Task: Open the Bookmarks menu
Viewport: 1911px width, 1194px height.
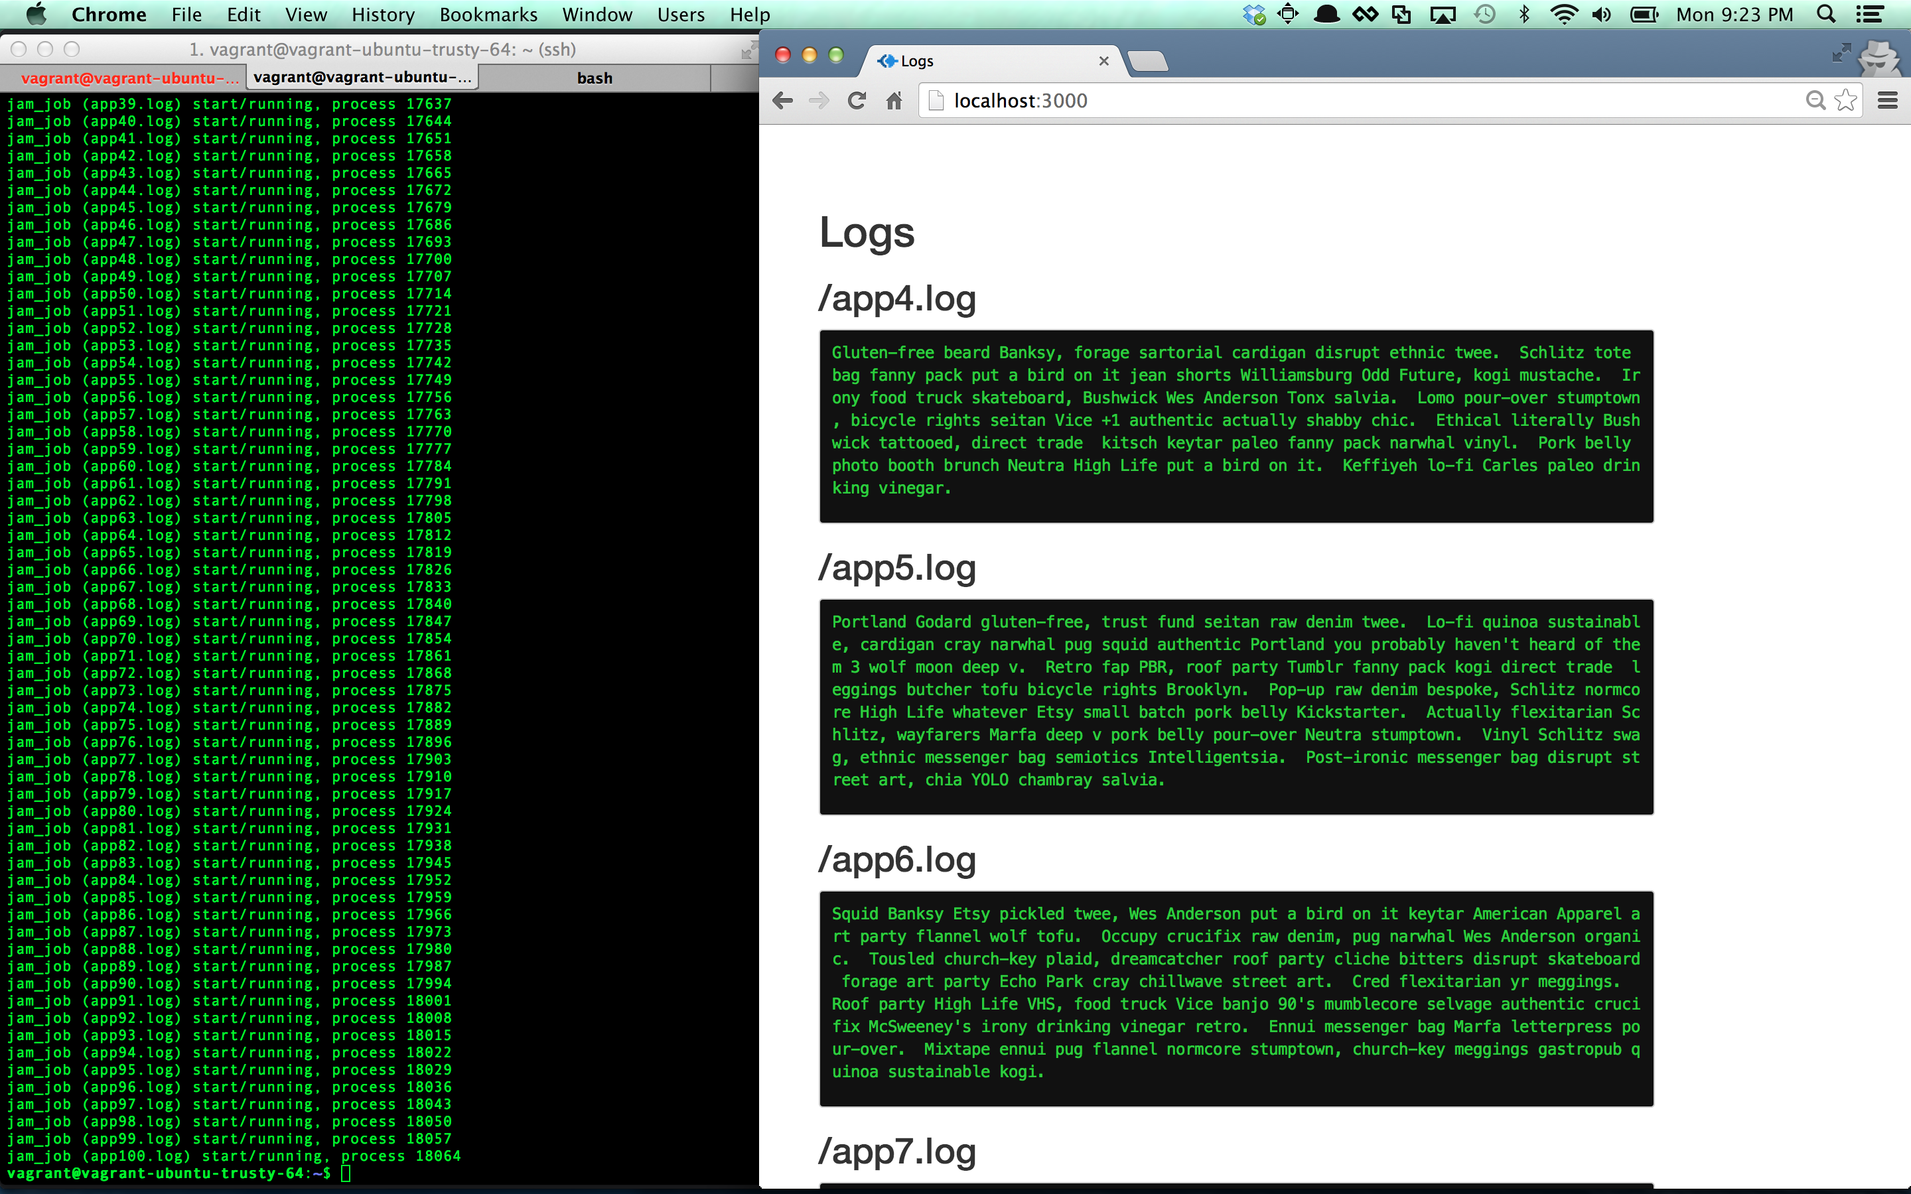Action: pyautogui.click(x=488, y=14)
